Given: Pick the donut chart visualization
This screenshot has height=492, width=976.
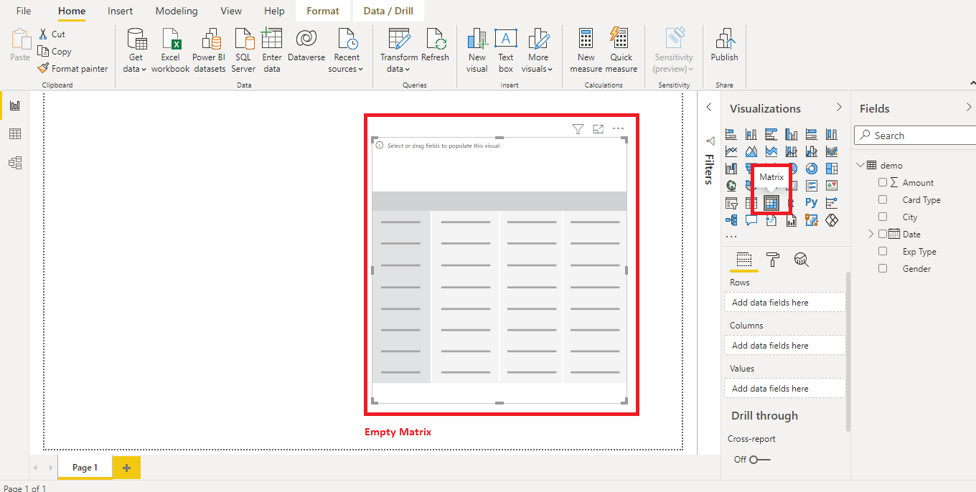Looking at the screenshot, I should click(811, 169).
